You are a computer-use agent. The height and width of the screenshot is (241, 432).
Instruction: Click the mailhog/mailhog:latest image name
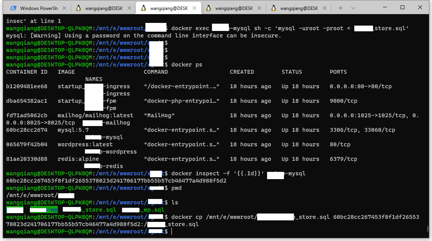(x=95, y=115)
